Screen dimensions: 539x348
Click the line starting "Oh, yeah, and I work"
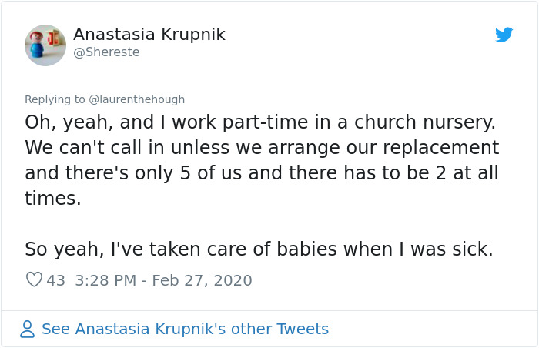(259, 122)
